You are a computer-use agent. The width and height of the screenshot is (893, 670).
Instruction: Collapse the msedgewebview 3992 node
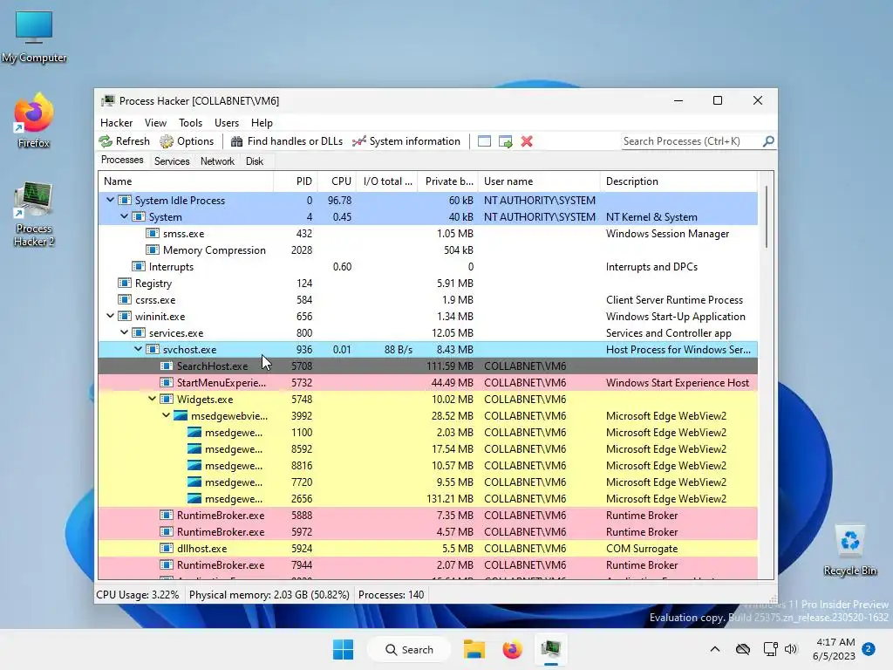coord(166,415)
